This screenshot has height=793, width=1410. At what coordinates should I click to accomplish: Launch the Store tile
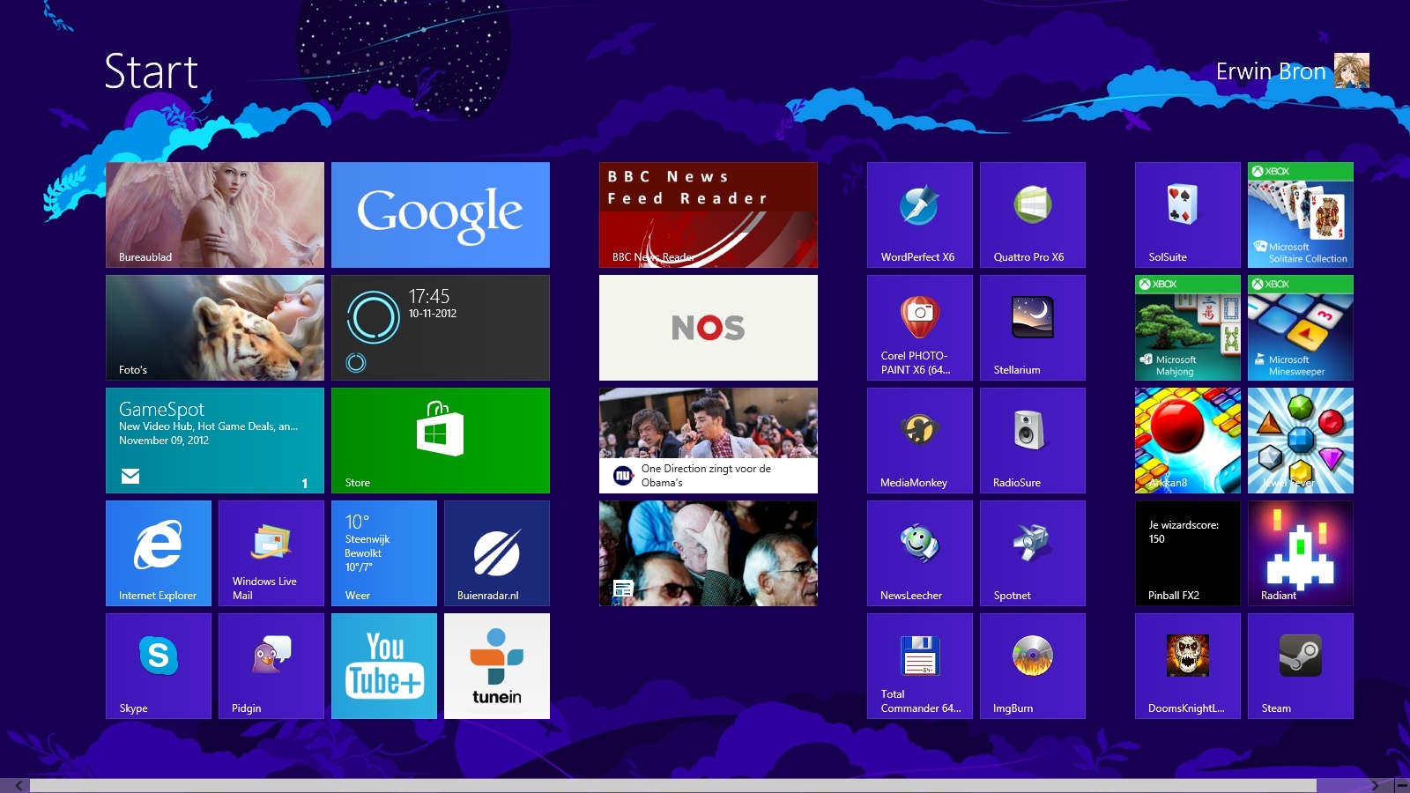pyautogui.click(x=441, y=441)
